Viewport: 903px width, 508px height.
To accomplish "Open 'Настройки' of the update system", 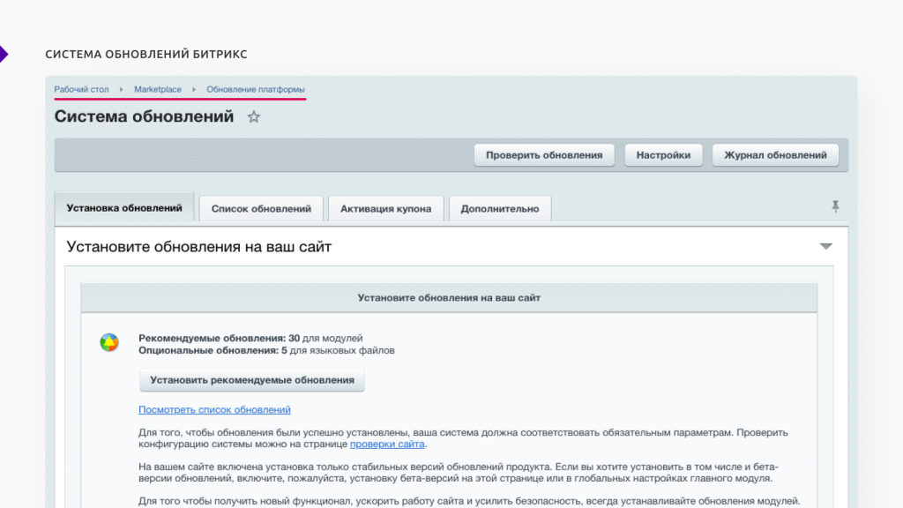I will coord(663,155).
